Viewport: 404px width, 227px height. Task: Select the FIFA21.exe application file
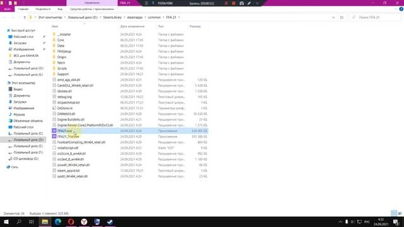[x=130, y=131]
